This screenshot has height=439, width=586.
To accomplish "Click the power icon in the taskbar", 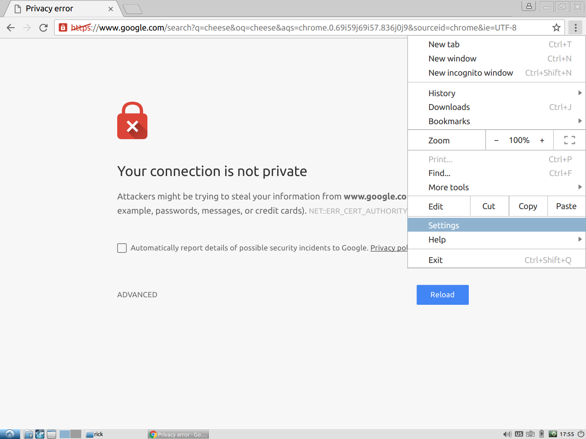I will pos(581,434).
